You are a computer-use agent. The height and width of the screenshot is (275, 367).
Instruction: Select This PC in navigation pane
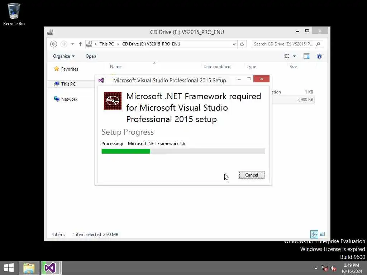click(68, 84)
